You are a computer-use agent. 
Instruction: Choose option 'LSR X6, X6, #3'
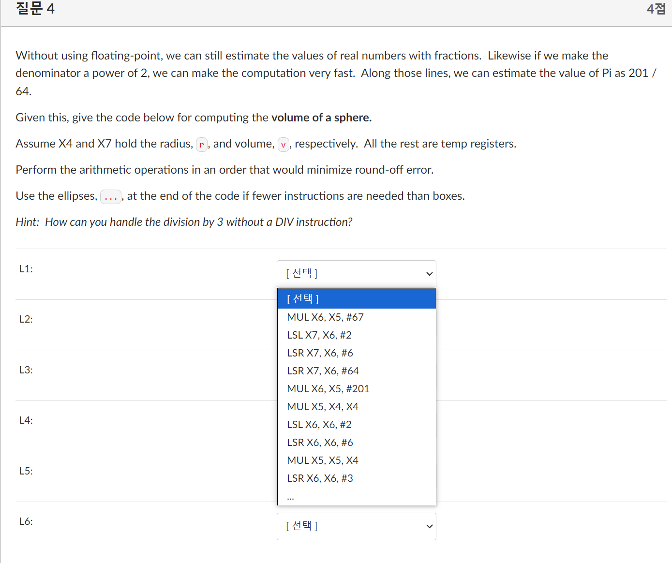click(357, 478)
